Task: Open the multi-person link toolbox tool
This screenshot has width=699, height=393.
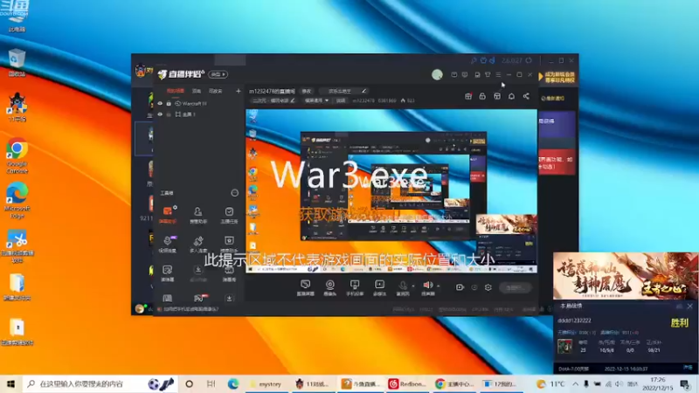Action: (198, 245)
